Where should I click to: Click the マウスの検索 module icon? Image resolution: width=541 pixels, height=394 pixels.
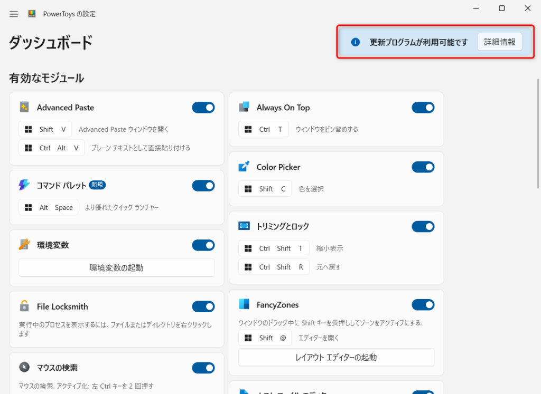[24, 367]
